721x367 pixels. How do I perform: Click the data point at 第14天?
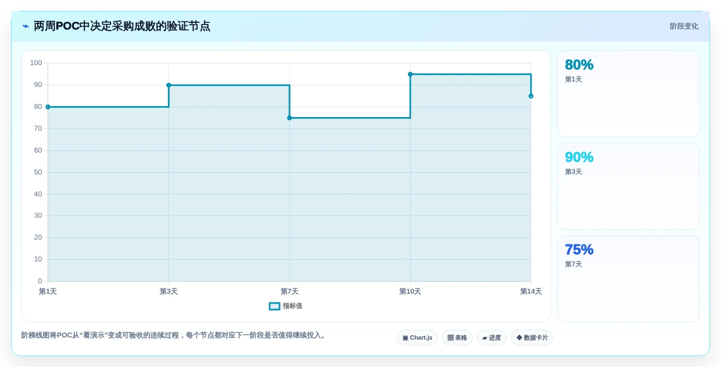[531, 96]
